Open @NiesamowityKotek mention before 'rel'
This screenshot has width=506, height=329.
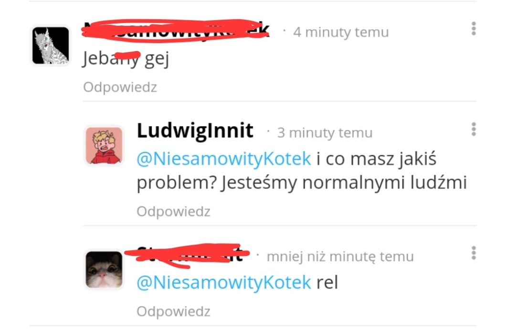pos(224,283)
